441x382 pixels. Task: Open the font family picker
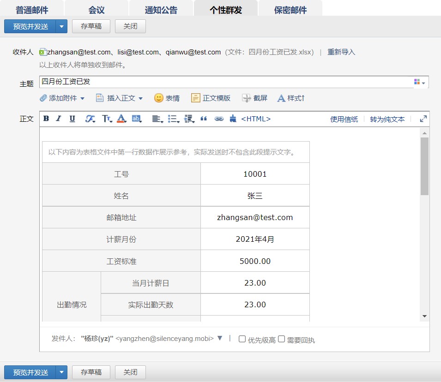(90, 119)
